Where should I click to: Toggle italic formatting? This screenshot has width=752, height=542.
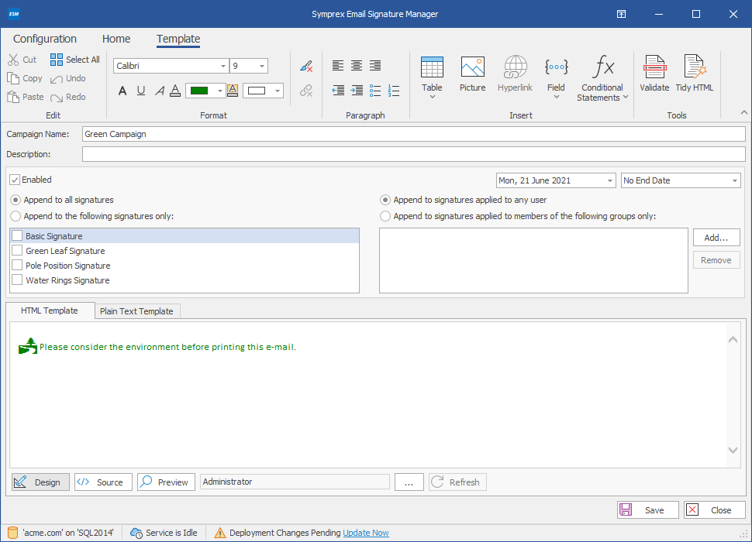[x=159, y=91]
